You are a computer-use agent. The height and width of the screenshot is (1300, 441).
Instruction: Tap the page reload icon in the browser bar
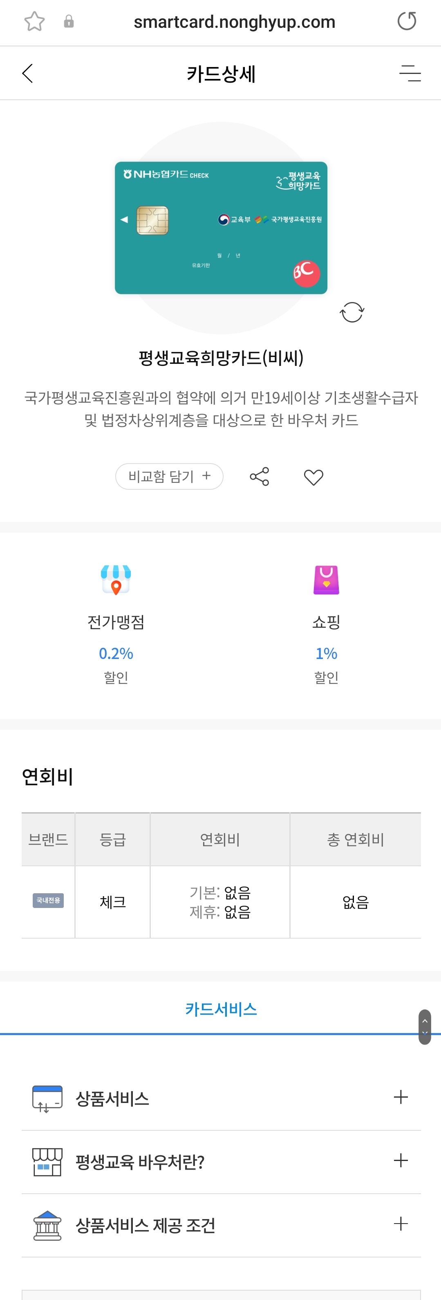pyautogui.click(x=407, y=21)
